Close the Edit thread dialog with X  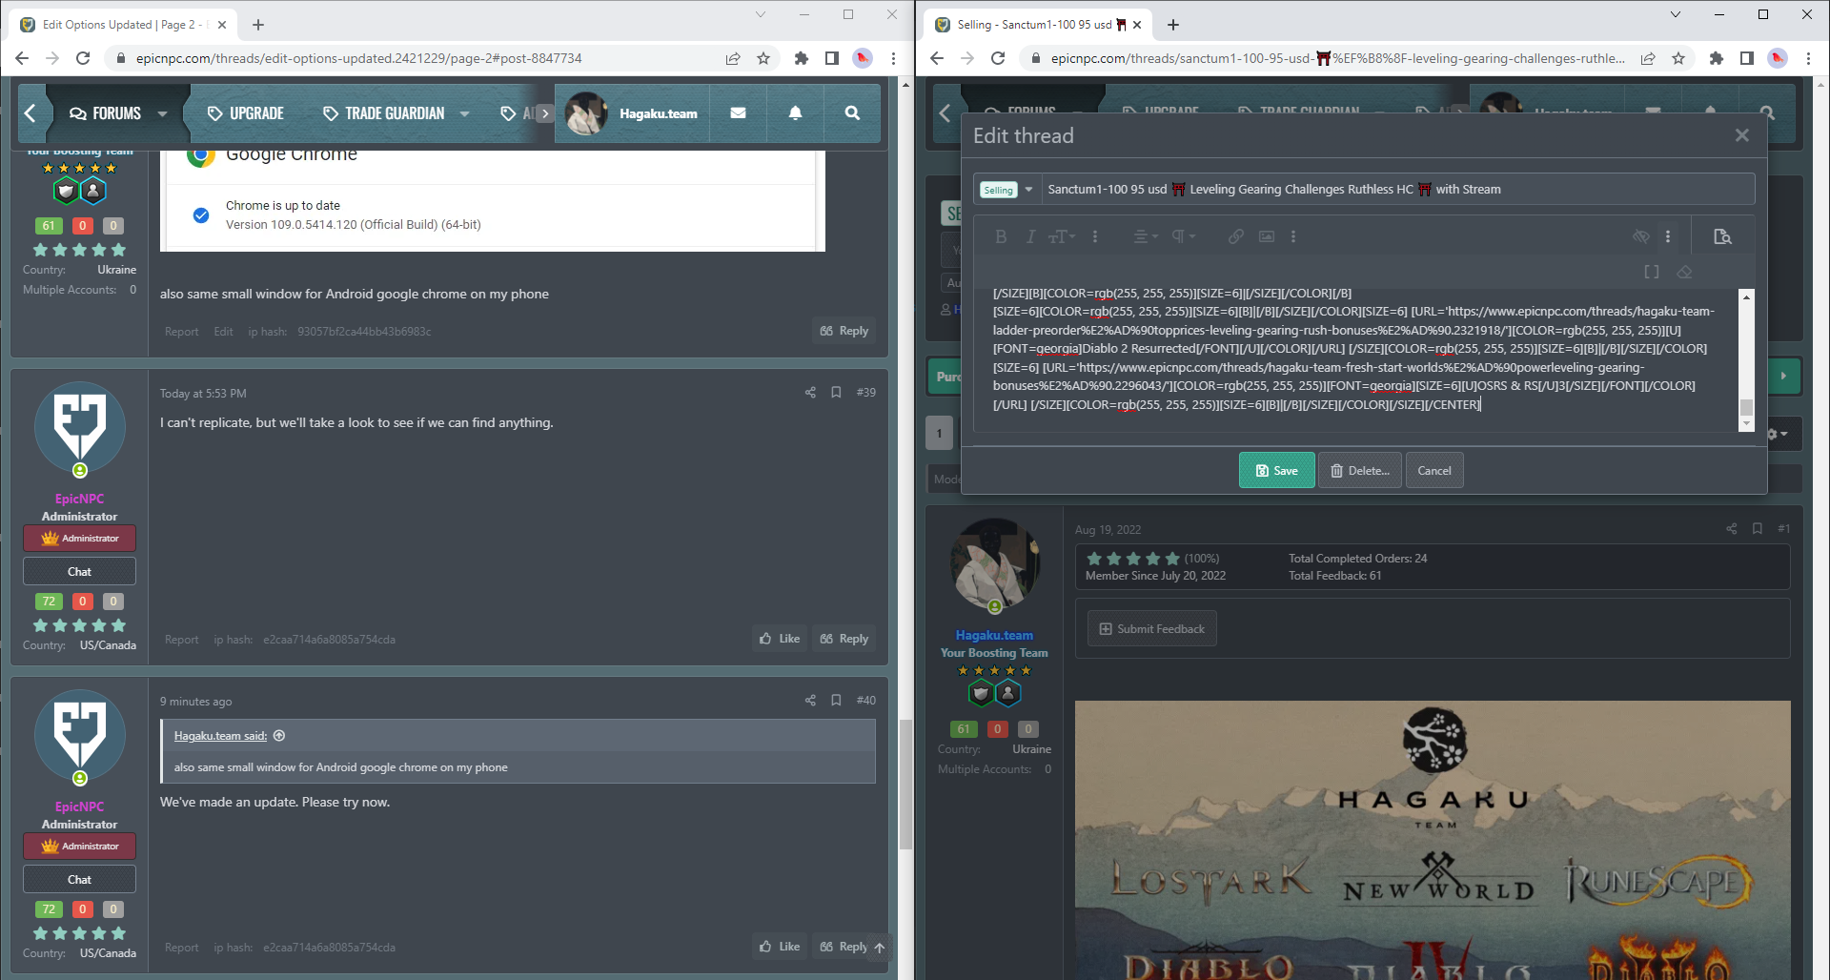click(x=1742, y=135)
